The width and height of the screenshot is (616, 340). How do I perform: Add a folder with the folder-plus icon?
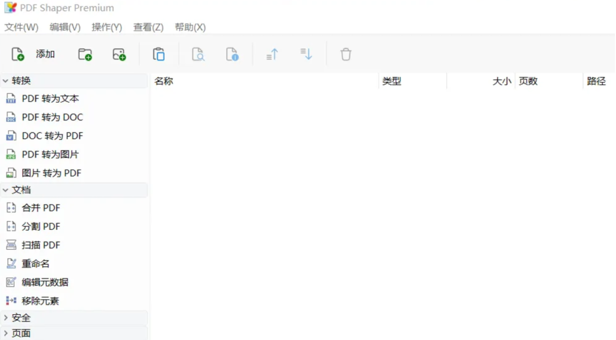(85, 54)
